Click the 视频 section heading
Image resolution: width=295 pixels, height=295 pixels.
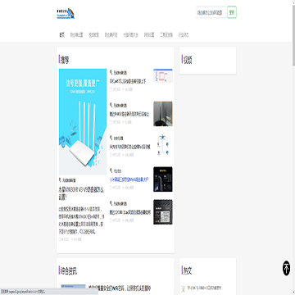188,60
